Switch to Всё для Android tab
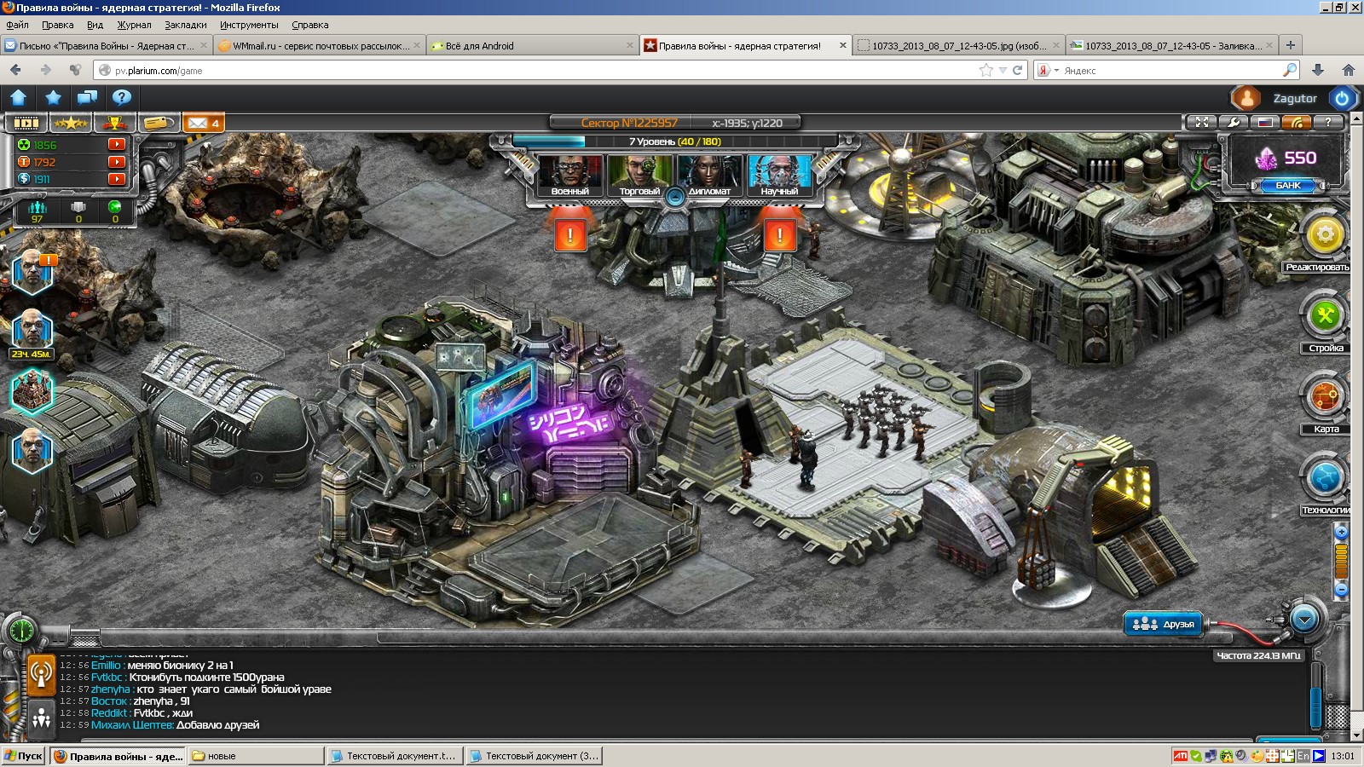This screenshot has height=767, width=1364. point(532,46)
